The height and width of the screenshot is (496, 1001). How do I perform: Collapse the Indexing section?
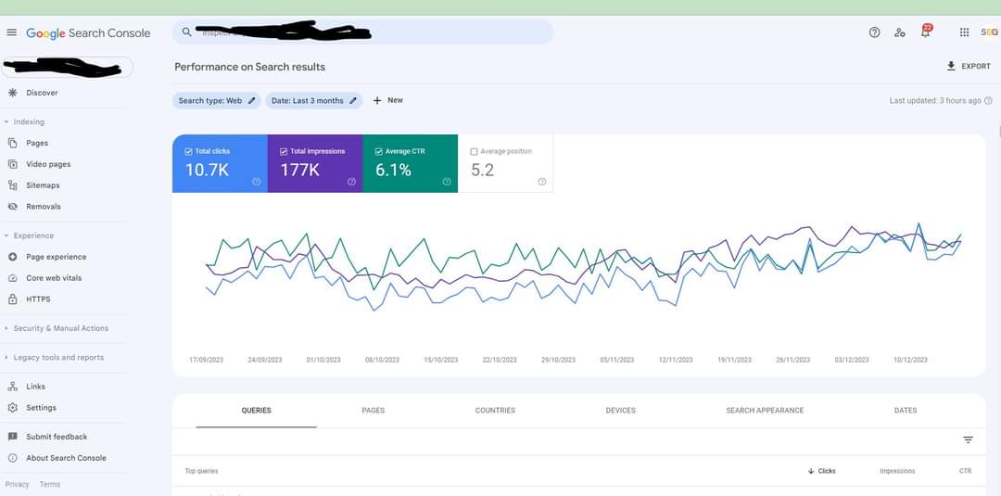click(x=6, y=121)
